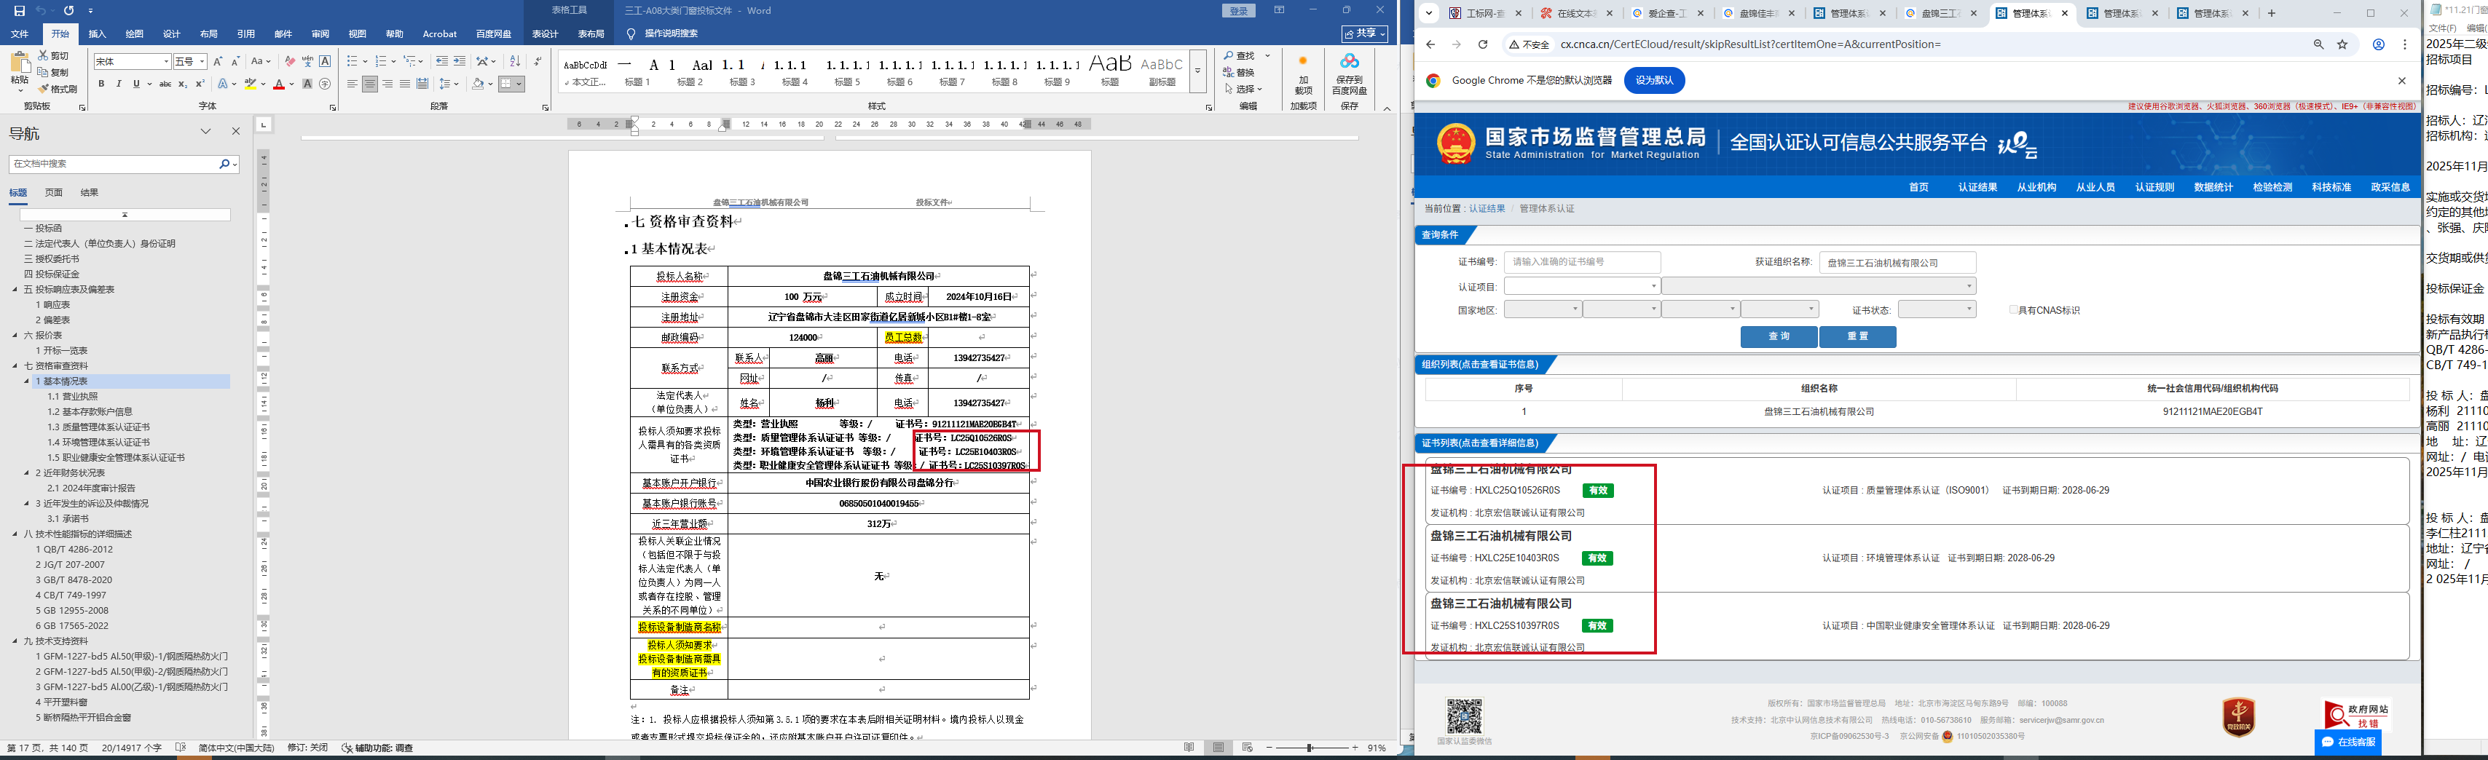Toggle character shading on selected text
2488x760 pixels.
click(x=307, y=84)
